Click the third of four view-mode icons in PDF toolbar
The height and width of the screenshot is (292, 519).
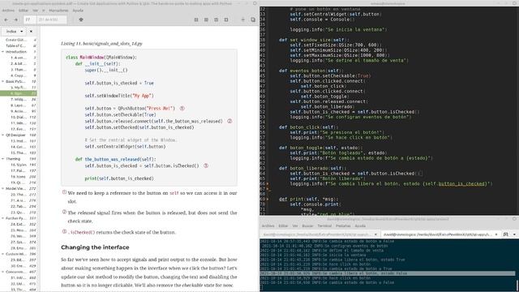(x=217, y=19)
